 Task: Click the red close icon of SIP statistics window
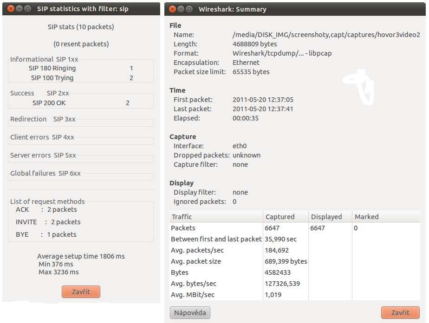click(11, 8)
